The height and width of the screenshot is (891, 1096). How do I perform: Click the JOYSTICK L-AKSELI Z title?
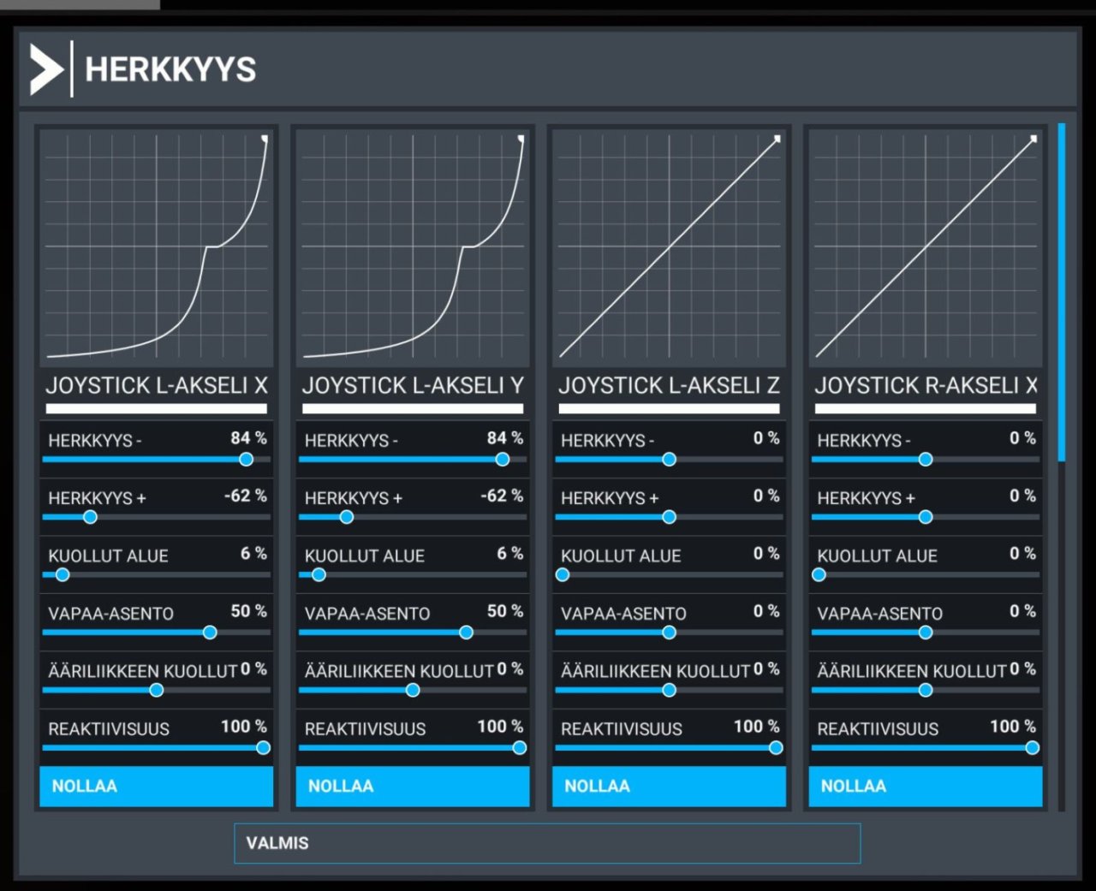tap(669, 386)
